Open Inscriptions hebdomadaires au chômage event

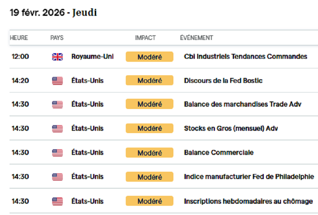coord(248,201)
